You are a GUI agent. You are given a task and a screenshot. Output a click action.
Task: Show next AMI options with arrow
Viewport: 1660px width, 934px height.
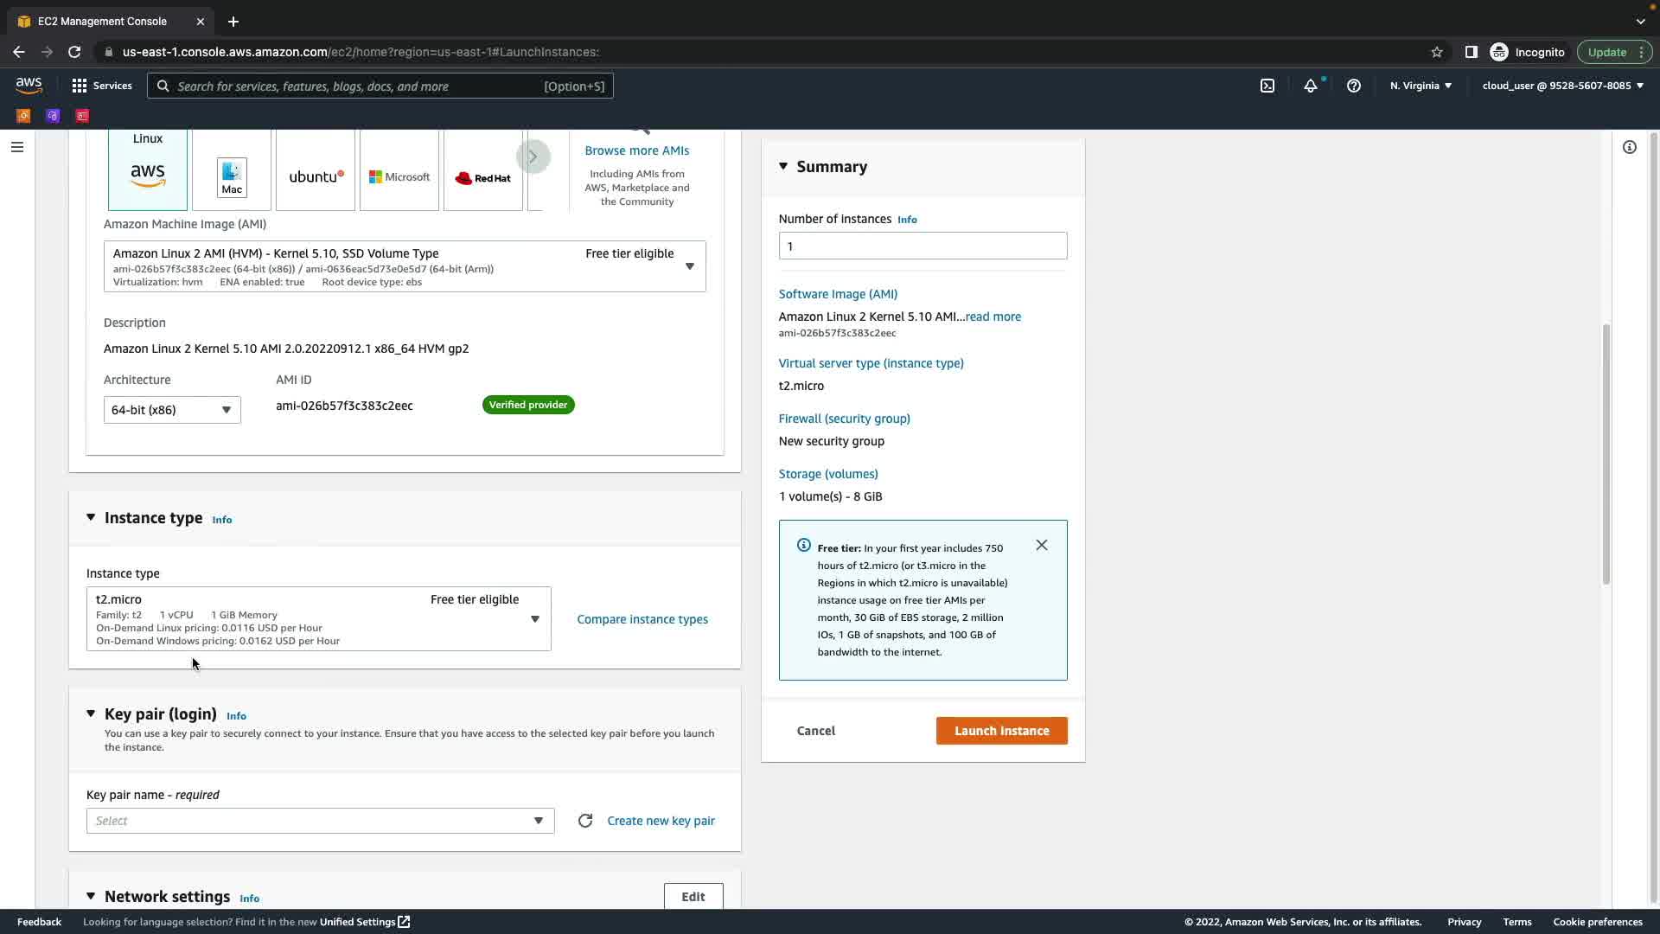coord(533,157)
